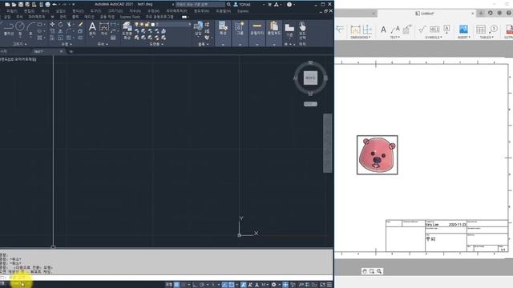Toggle polar tracking in status bar

click(x=203, y=285)
